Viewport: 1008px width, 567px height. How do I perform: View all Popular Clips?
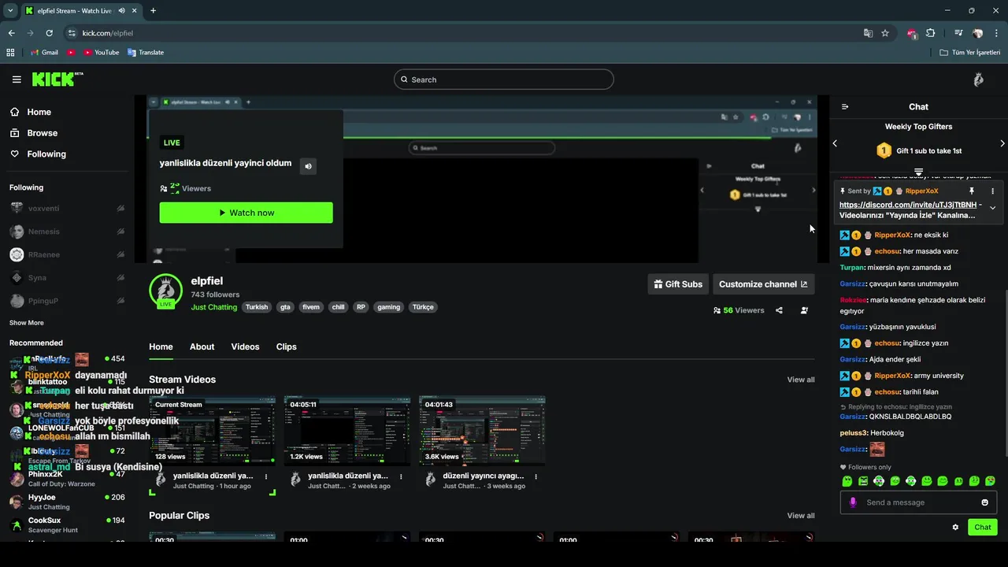click(801, 516)
